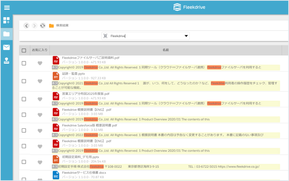Favorite Fleekdriveファイルサーバご説明資料.pdf with heart
289x181 pixels.
pyautogui.click(x=40, y=63)
